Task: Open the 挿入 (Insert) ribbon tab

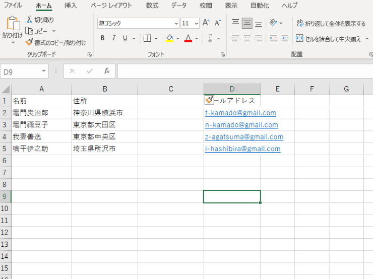Action: 71,6
